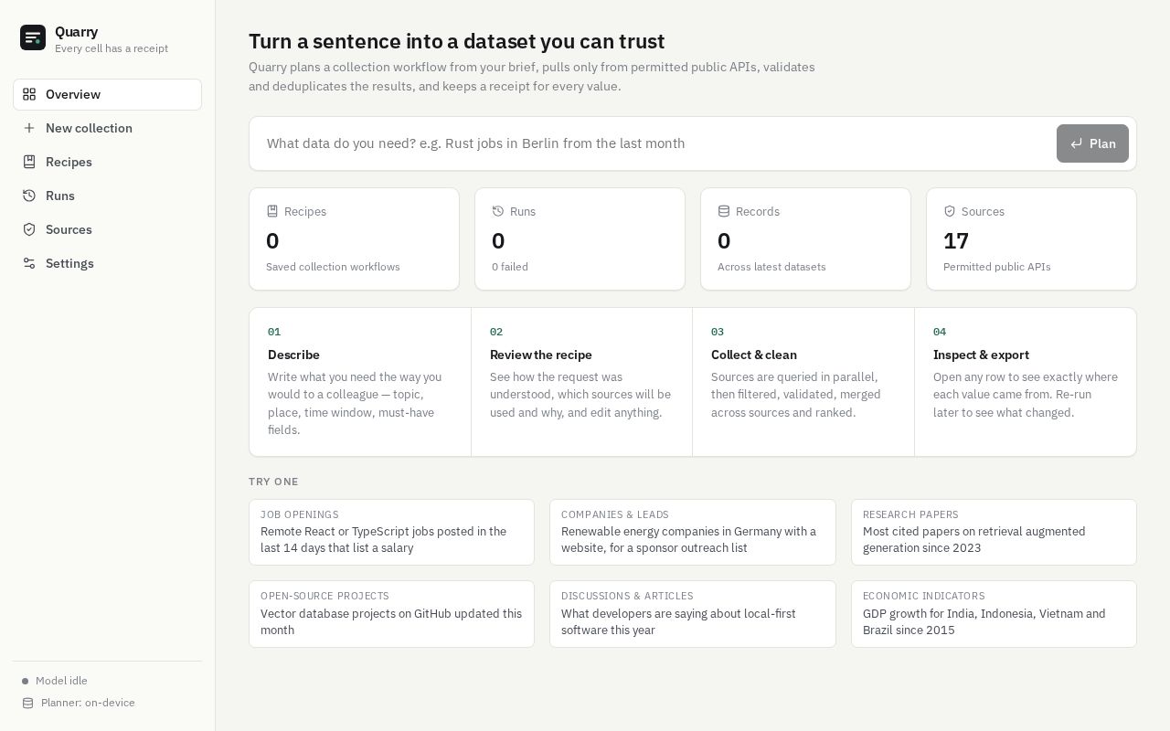Click the 'Collect & clean' step heading
The width and height of the screenshot is (1170, 731).
(754, 355)
